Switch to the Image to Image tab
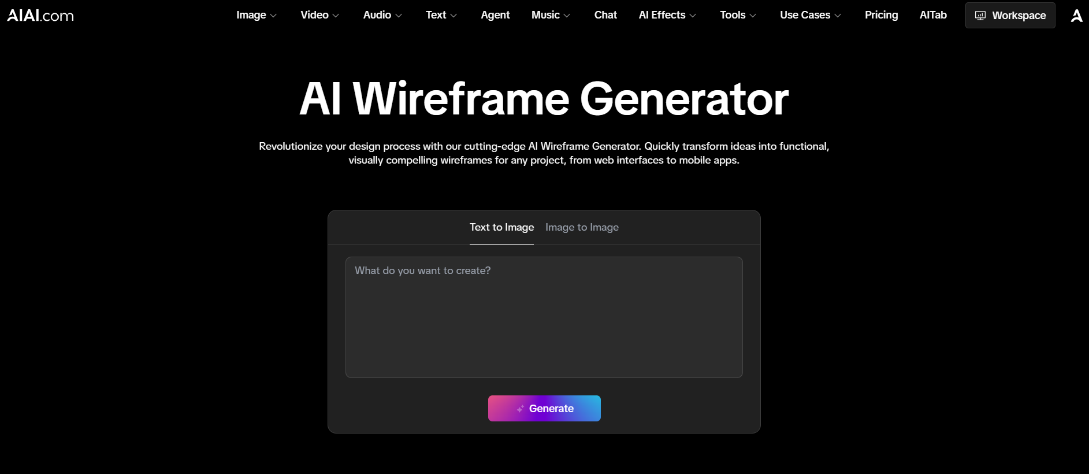The width and height of the screenshot is (1089, 474). (x=582, y=227)
